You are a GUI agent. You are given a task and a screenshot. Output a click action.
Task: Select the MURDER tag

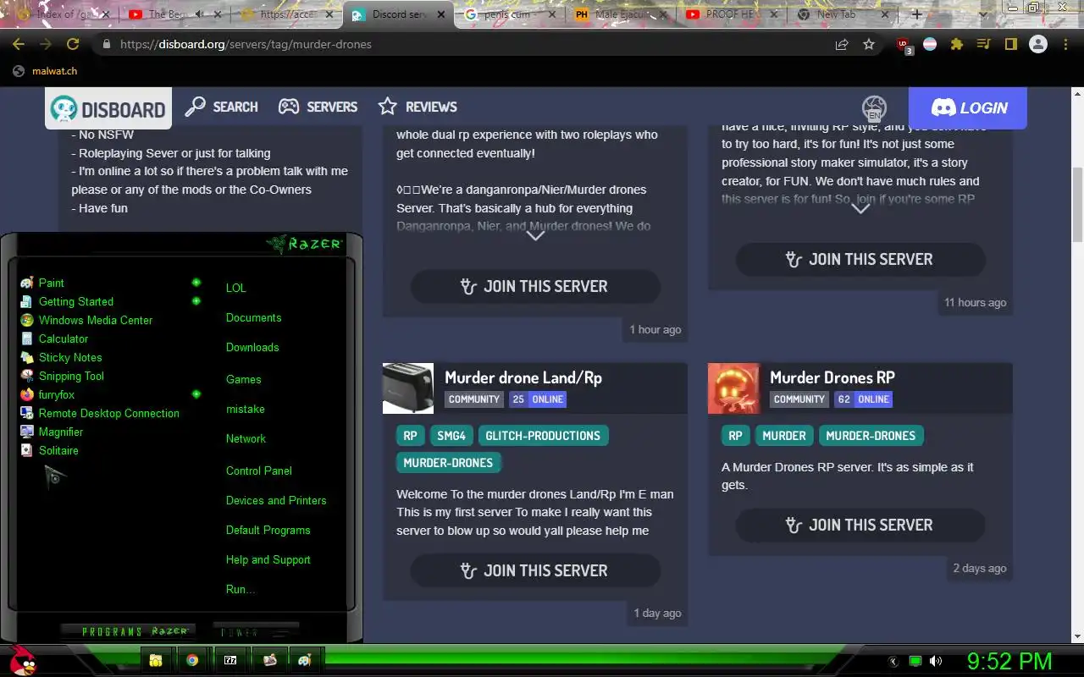(x=784, y=436)
